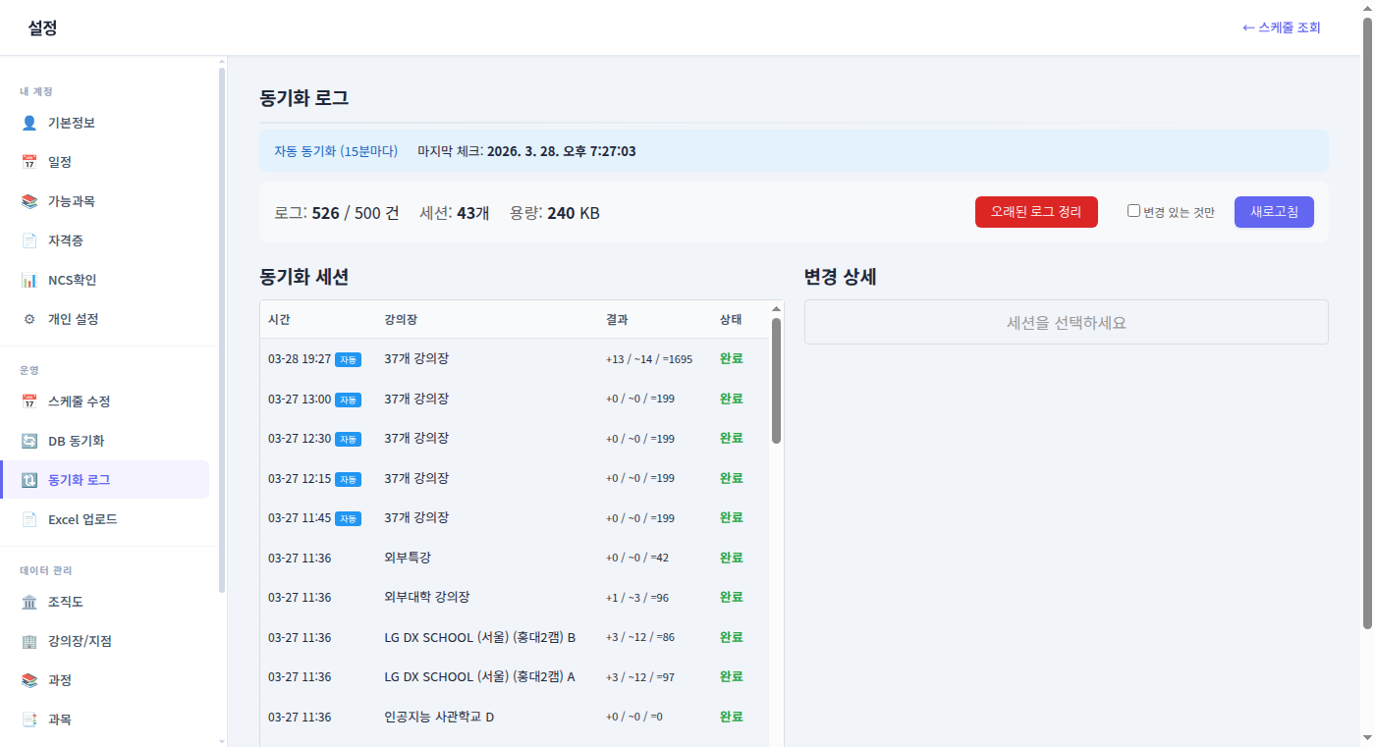Select the 일정 calendar icon

[x=29, y=161]
